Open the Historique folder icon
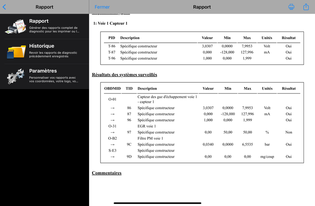 click(16, 52)
